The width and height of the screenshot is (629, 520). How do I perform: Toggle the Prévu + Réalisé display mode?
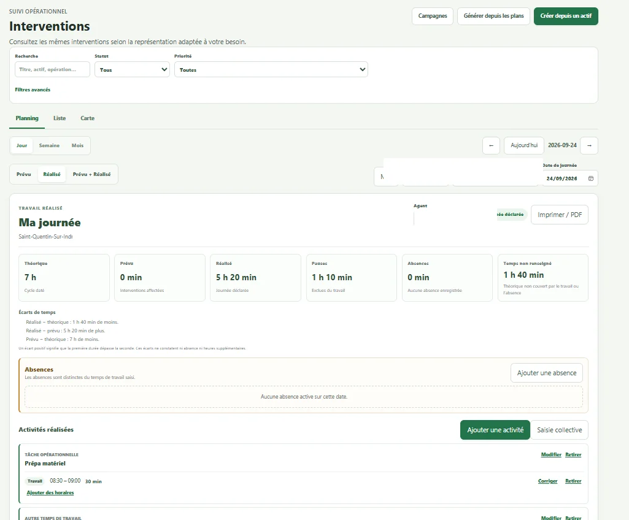click(x=92, y=174)
